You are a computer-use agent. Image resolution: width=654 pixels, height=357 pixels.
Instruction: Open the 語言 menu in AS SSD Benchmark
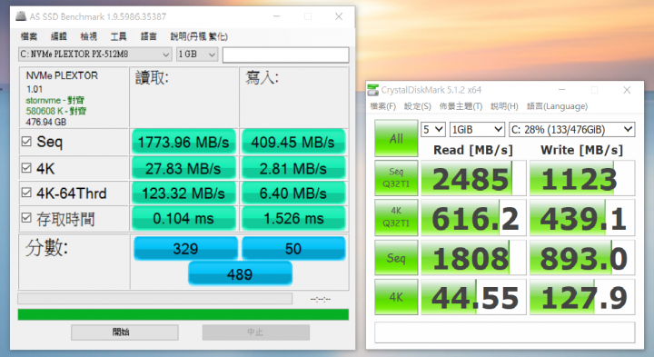point(148,36)
